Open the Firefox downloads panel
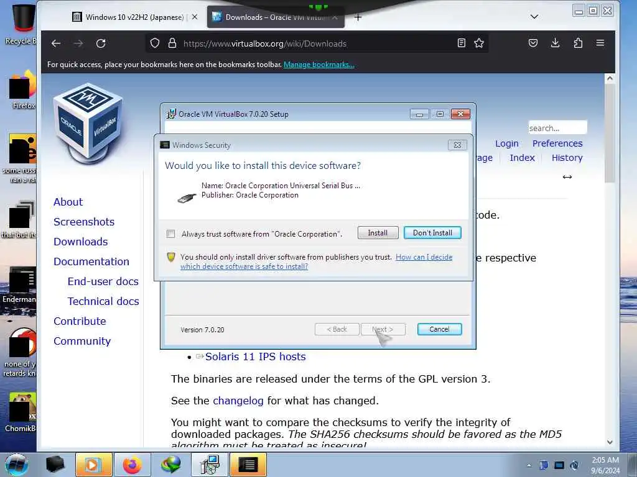The image size is (637, 477). point(556,43)
